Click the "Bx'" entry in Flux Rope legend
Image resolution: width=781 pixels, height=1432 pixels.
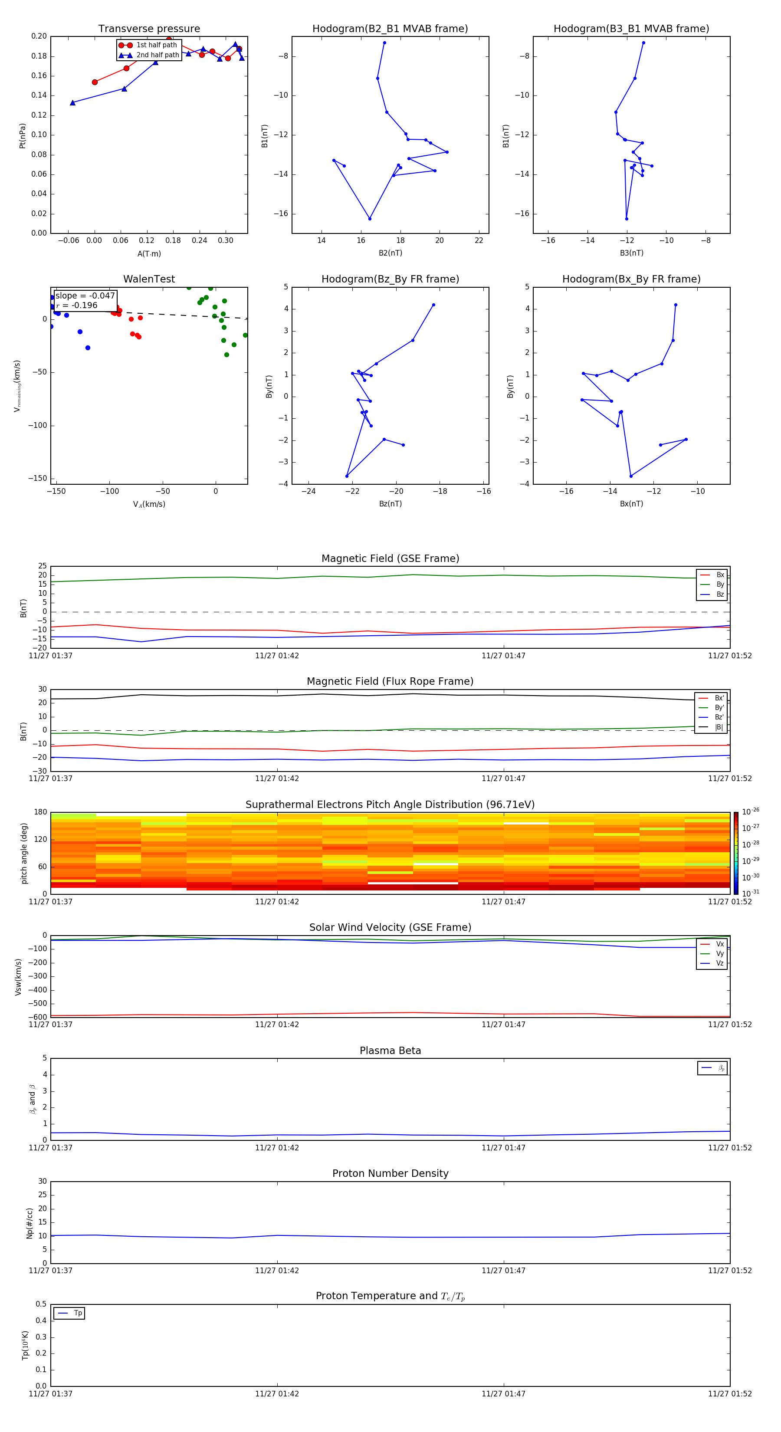coord(711,698)
